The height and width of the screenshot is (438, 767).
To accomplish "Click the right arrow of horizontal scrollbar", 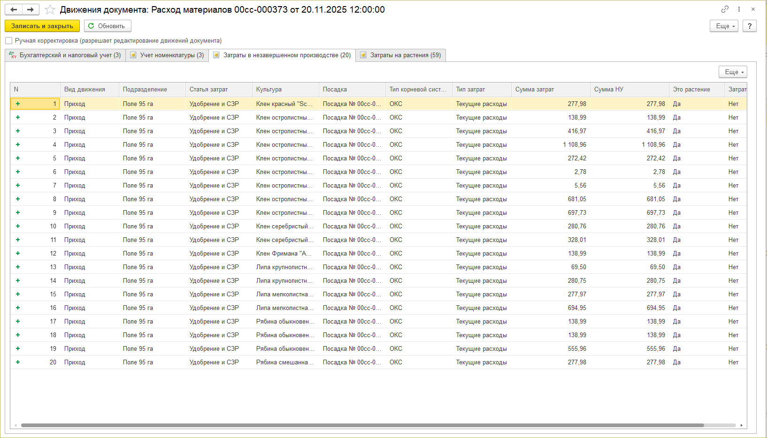I will tap(742, 425).
